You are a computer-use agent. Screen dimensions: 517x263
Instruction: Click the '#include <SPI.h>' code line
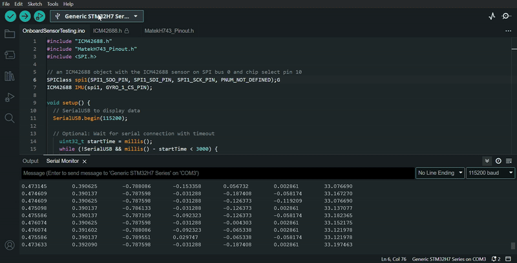click(72, 57)
